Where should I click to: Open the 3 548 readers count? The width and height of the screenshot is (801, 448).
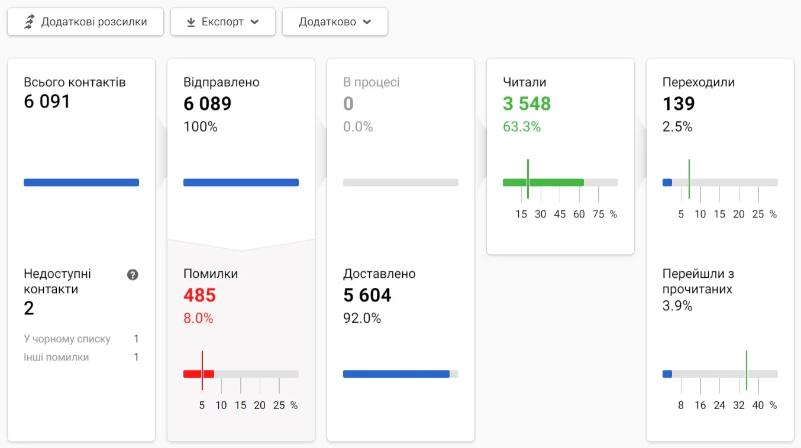527,103
